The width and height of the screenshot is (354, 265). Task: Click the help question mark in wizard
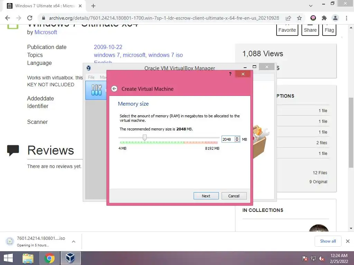click(x=230, y=74)
